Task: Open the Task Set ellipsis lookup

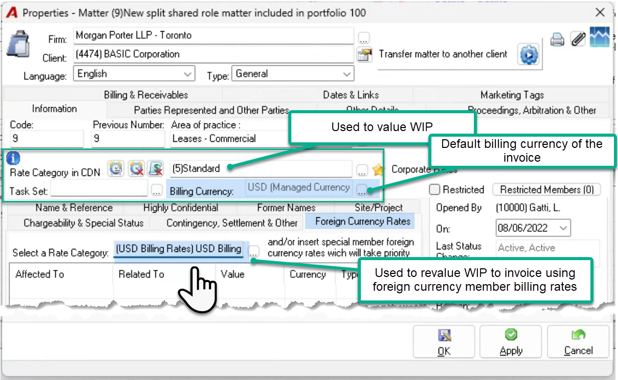Action: pos(157,191)
